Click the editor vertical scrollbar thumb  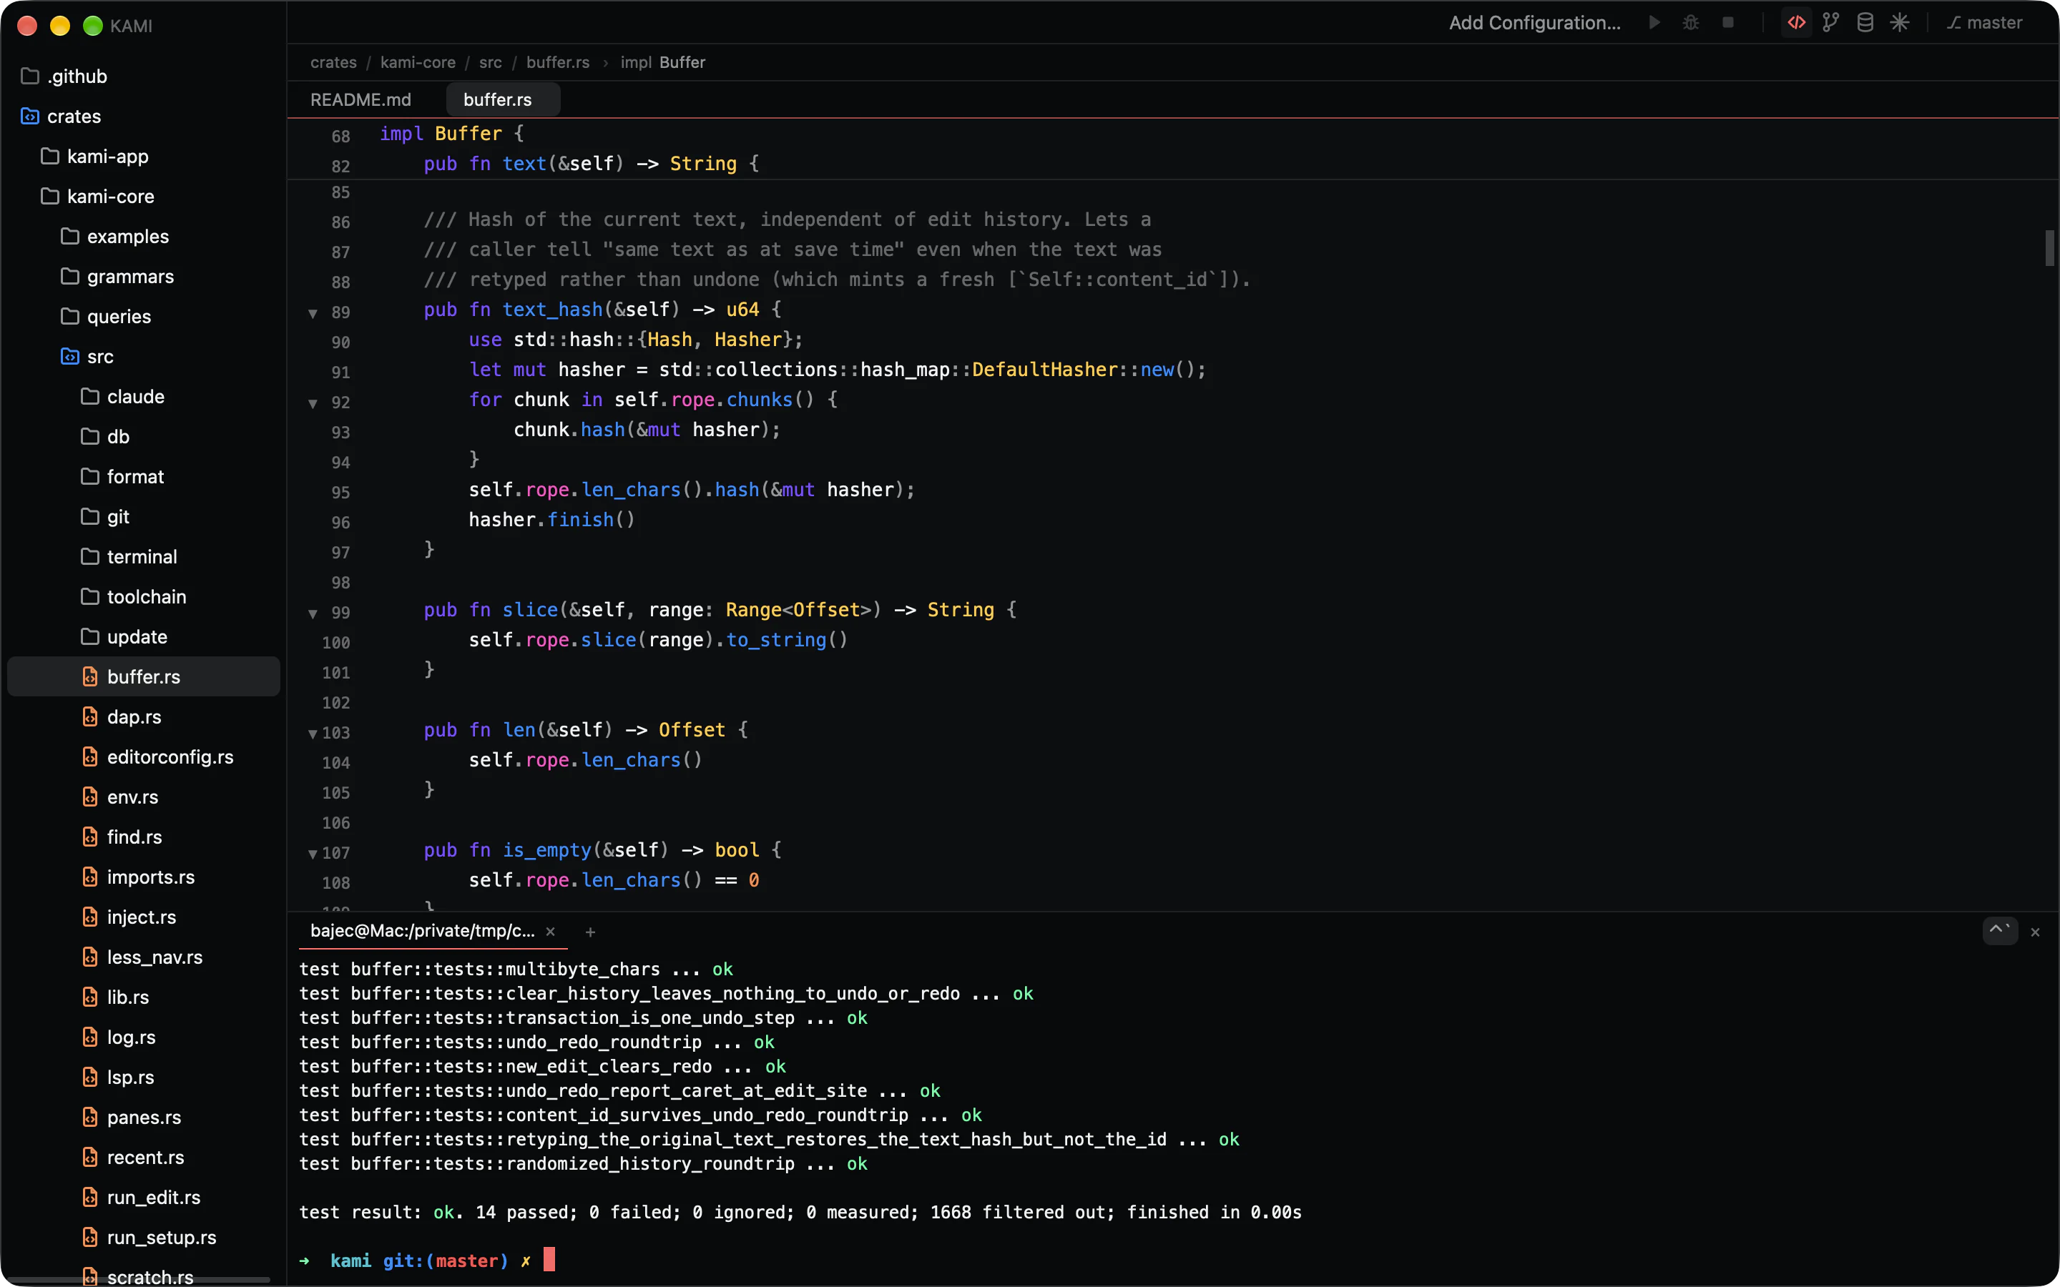(x=2050, y=247)
